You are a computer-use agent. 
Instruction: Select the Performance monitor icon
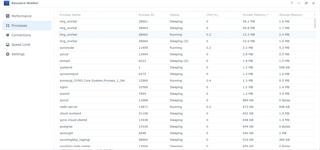[7, 16]
